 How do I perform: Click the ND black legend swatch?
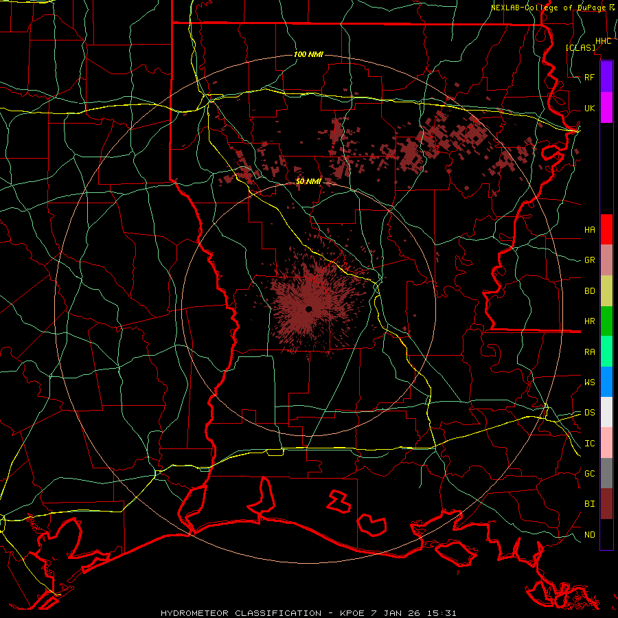(606, 534)
